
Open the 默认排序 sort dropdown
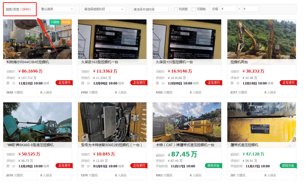coord(56,9)
